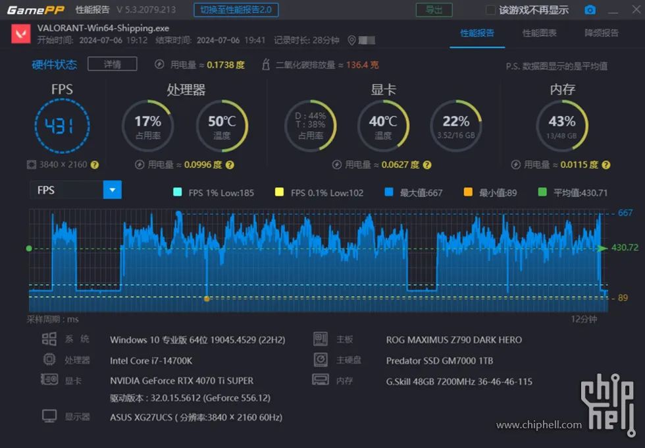Click text ROG MAXIMUS Z790 DARK HERO

[454, 340]
